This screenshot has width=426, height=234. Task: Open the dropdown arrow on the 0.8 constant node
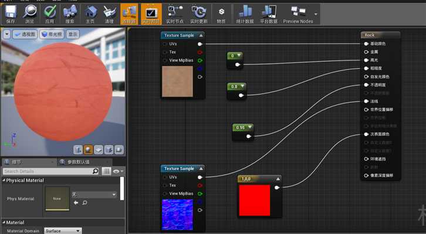coord(242,86)
